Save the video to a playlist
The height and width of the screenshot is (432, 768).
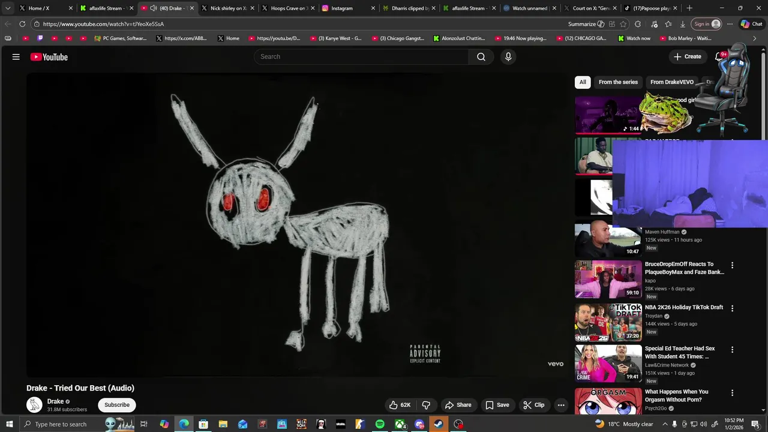pos(497,405)
